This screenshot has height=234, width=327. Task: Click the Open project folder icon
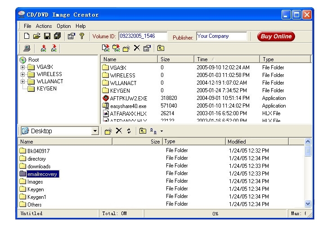37,36
